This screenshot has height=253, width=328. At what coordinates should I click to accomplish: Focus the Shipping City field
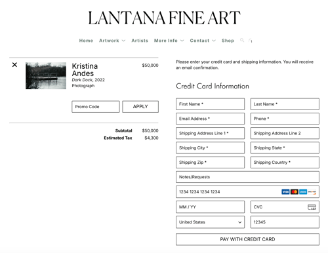coord(210,148)
